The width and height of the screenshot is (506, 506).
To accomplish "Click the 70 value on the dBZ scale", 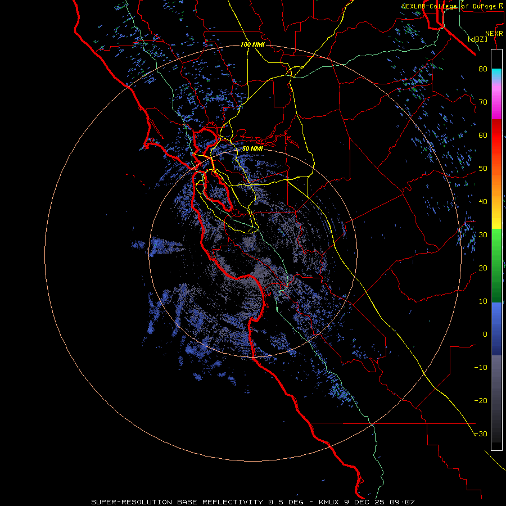I will point(483,102).
